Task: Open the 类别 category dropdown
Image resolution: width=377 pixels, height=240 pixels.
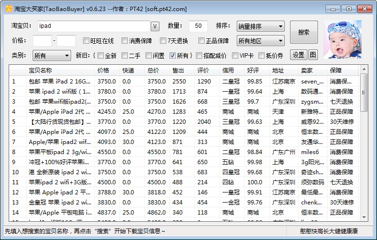Action: pos(51,56)
